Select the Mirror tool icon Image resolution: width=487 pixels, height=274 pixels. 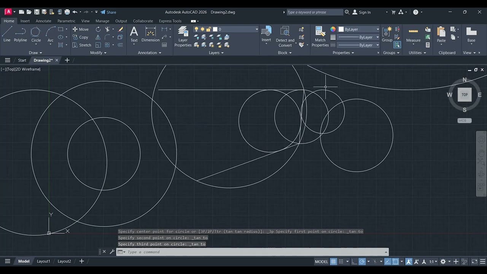pos(98,37)
